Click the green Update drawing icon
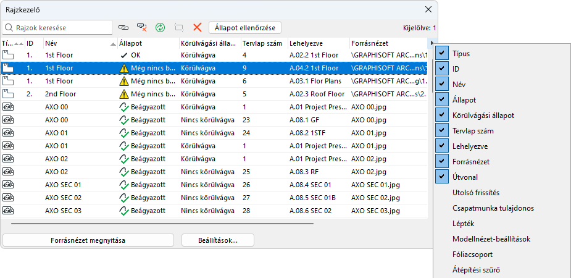The image size is (571, 278). click(160, 27)
